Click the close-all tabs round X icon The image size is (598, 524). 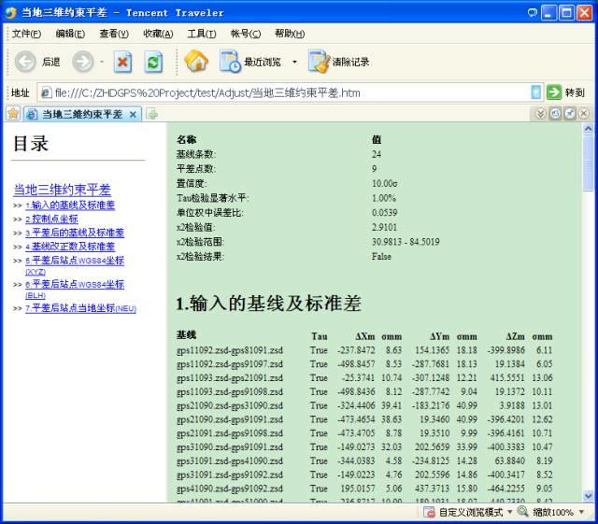pyautogui.click(x=583, y=114)
